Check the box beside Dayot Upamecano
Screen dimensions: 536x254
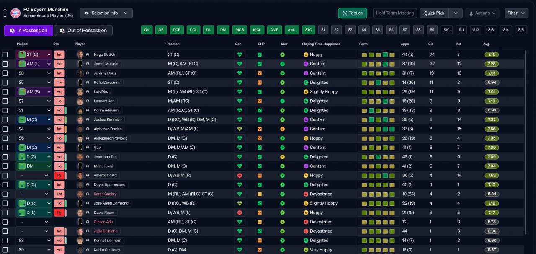[x=5, y=185]
